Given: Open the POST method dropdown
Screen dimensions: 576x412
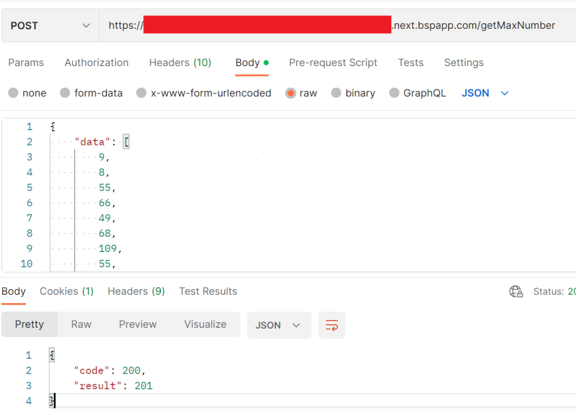Looking at the screenshot, I should 50,25.
